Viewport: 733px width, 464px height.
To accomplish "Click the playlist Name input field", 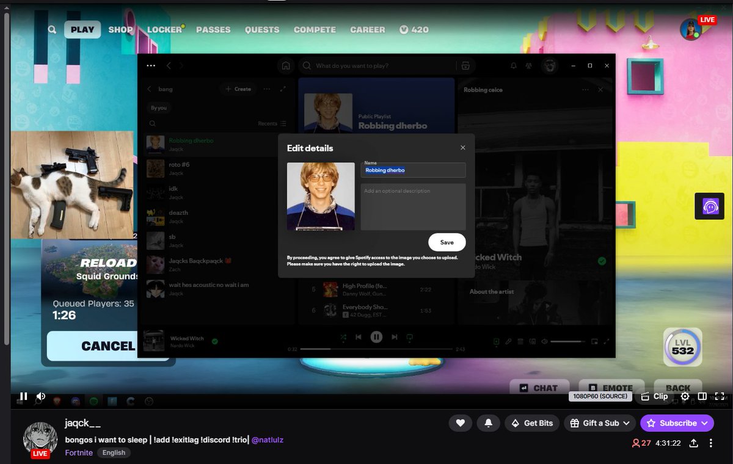I will coord(413,170).
